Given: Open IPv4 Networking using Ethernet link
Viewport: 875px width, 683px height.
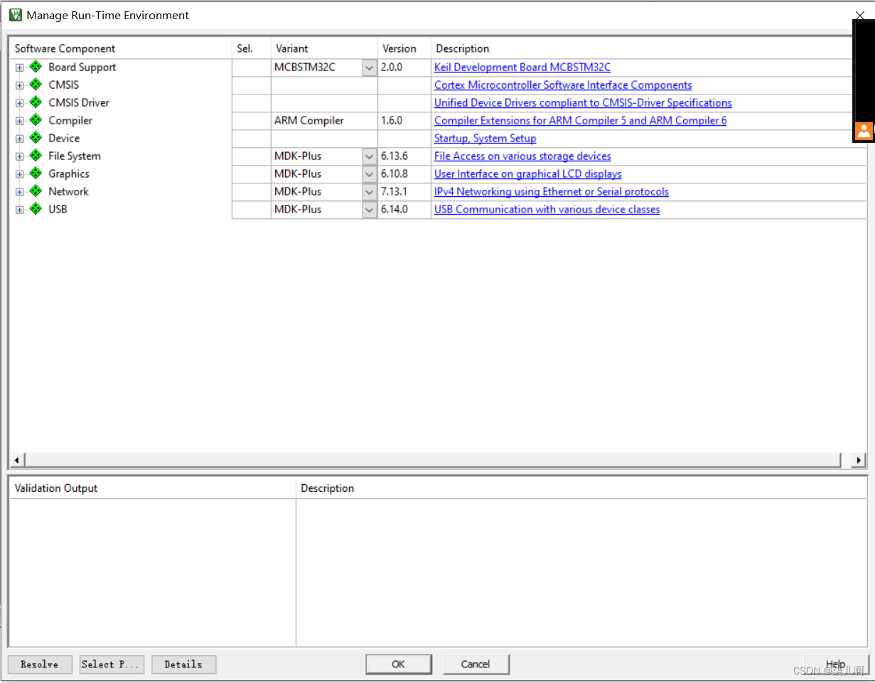Looking at the screenshot, I should [x=552, y=192].
